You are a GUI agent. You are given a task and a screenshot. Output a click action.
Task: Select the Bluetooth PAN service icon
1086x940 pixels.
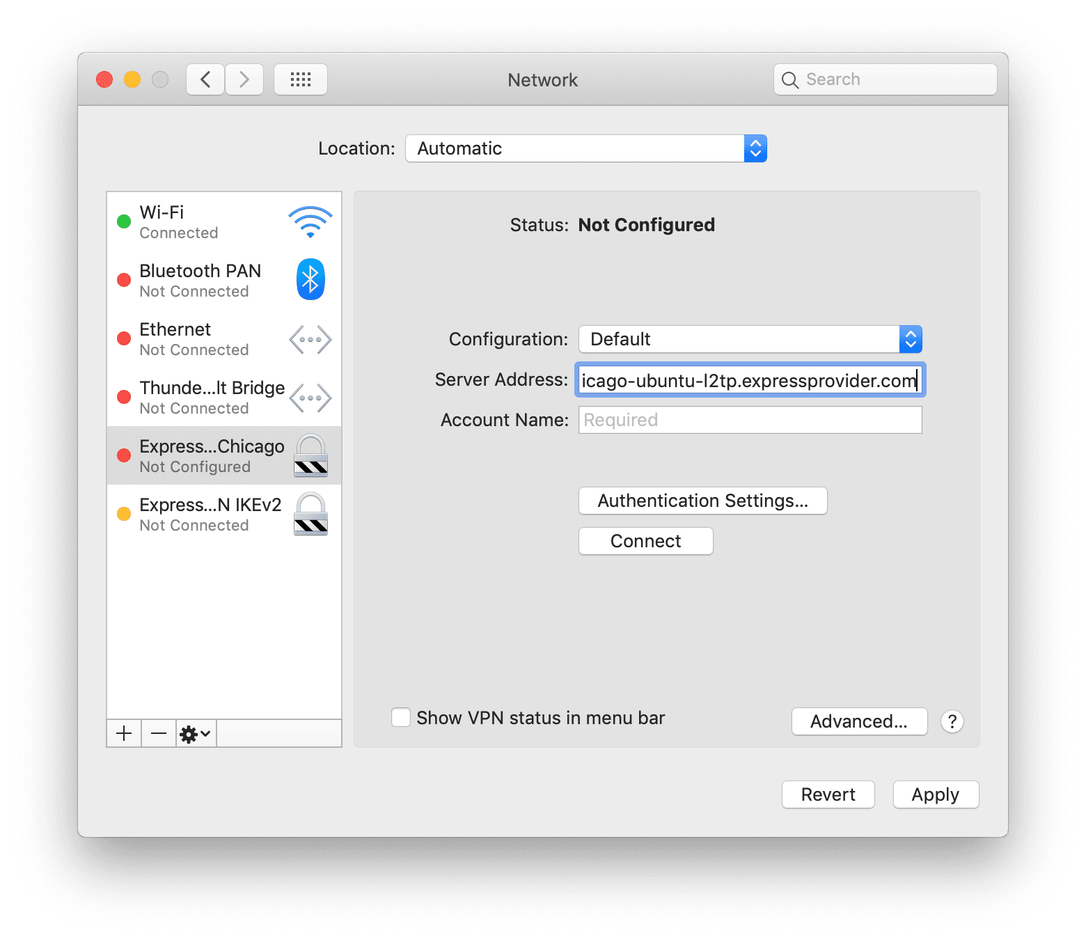point(310,279)
